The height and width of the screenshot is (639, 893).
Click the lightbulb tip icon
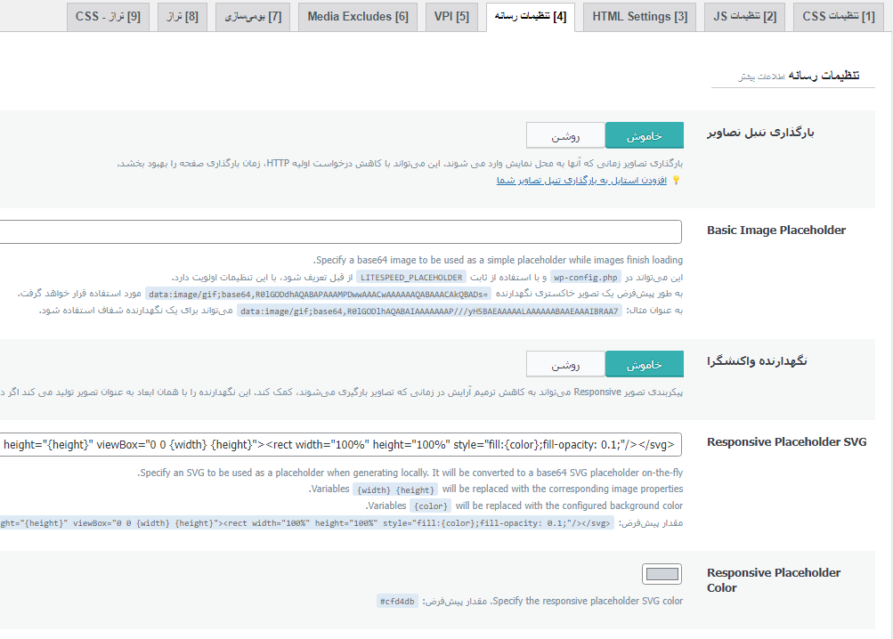click(676, 181)
